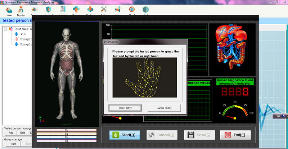
Task: Click the Start Test(Y) button
Action: pyautogui.click(x=125, y=108)
